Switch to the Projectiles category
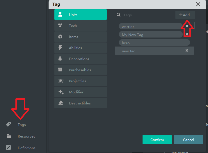Viewport: 208px width, 153px height. (x=81, y=81)
